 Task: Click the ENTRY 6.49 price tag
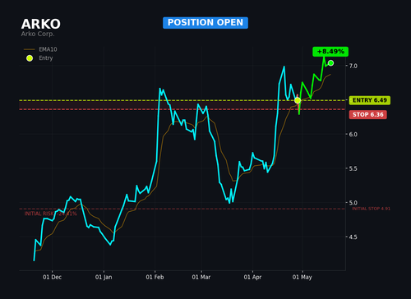click(370, 100)
